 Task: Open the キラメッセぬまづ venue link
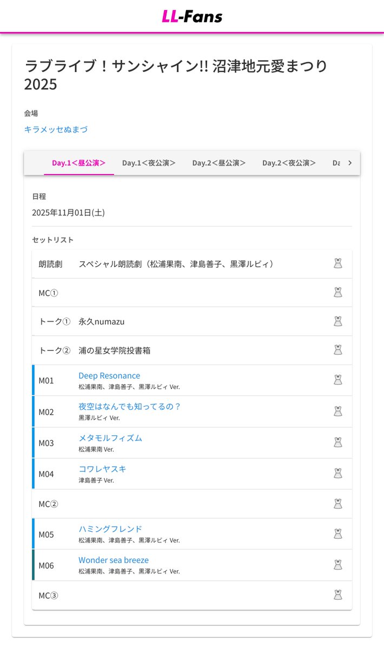tap(56, 129)
